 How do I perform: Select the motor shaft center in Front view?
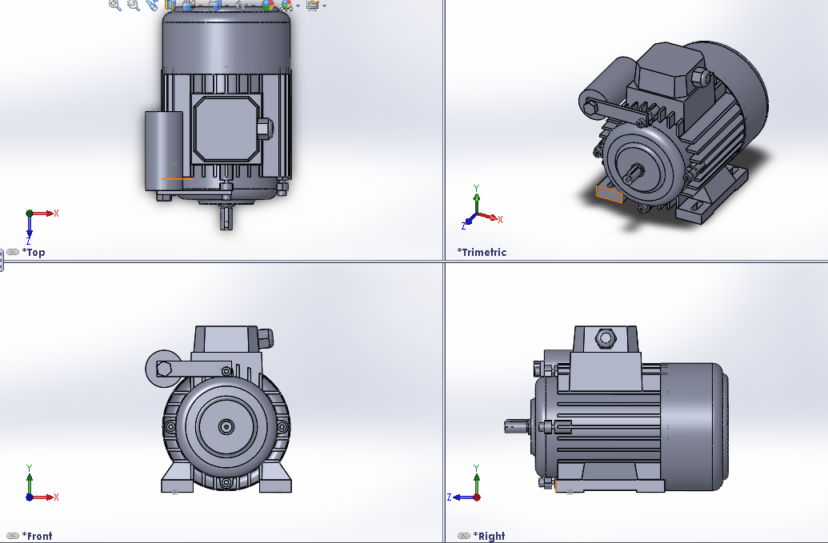(x=226, y=426)
